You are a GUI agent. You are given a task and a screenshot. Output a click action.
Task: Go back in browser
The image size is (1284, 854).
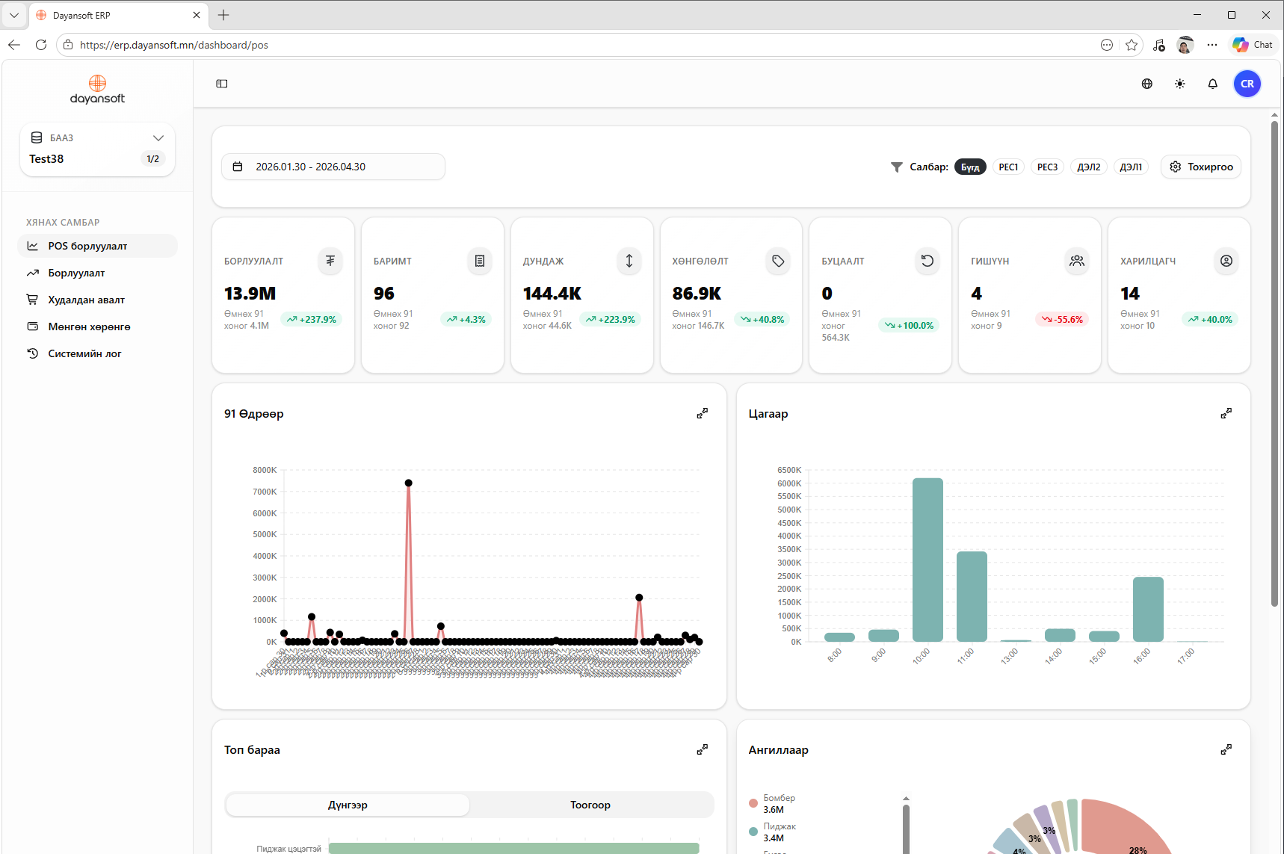[x=14, y=45]
